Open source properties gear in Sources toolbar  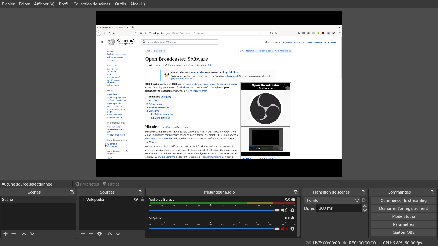(x=99, y=234)
